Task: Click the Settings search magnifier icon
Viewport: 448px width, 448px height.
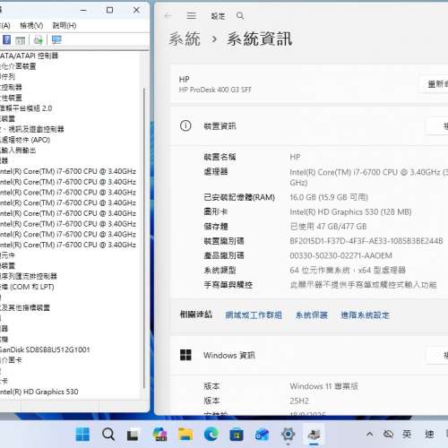Action: [240, 16]
